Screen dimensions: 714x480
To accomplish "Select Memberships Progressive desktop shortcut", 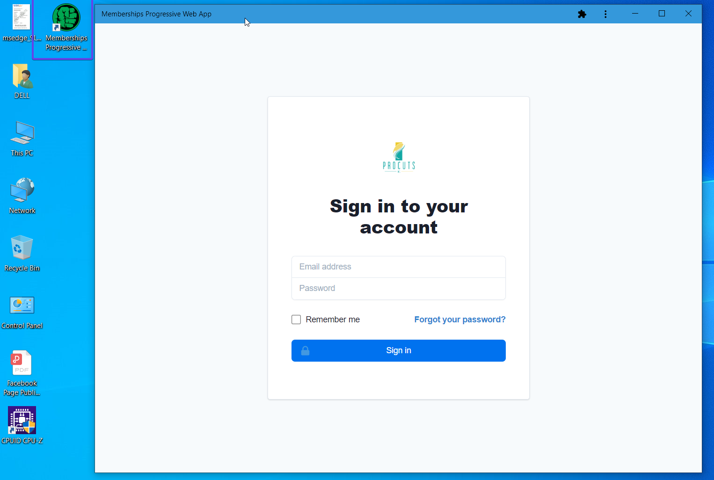I will (x=66, y=28).
